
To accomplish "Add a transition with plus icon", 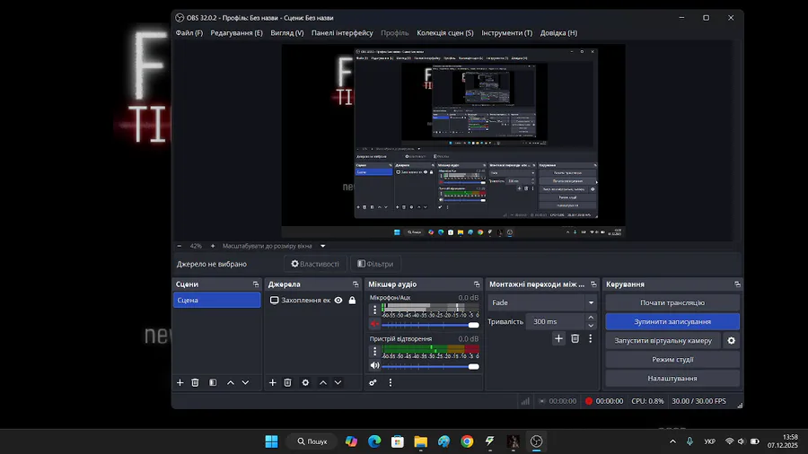I will (x=558, y=338).
